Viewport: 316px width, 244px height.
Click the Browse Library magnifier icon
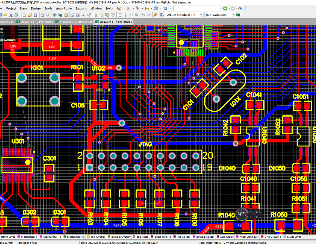(162, 15)
